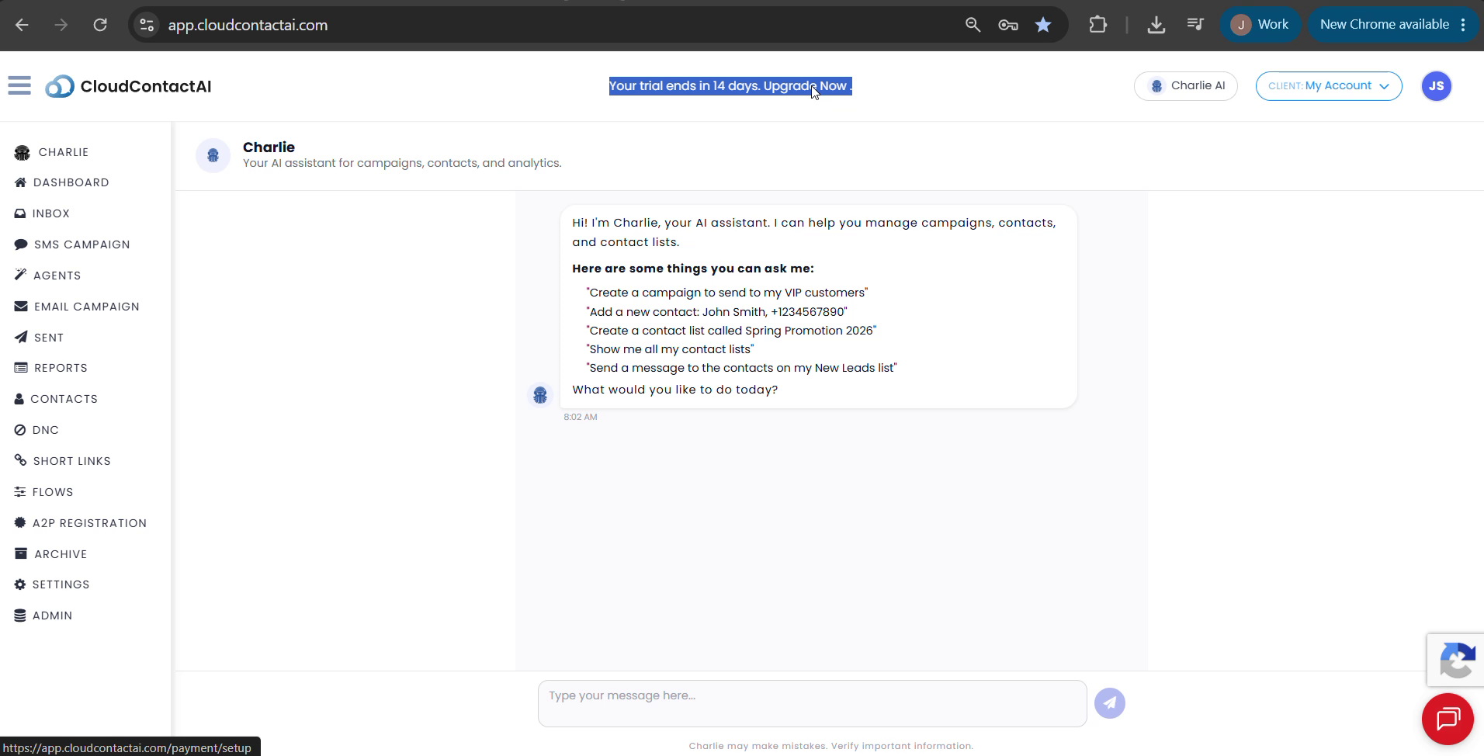Viewport: 1484px width, 756px height.
Task: Go back in browser
Action: [x=22, y=25]
